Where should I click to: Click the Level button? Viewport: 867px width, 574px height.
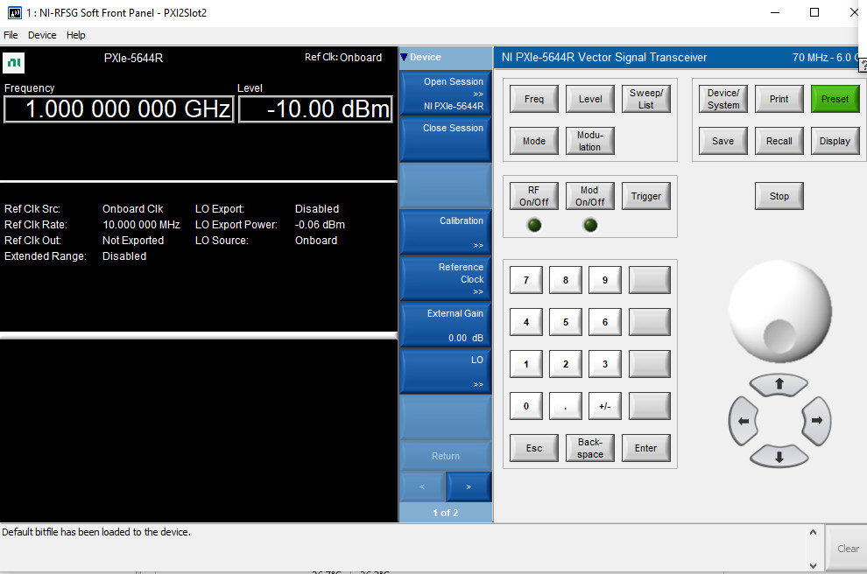pyautogui.click(x=590, y=99)
